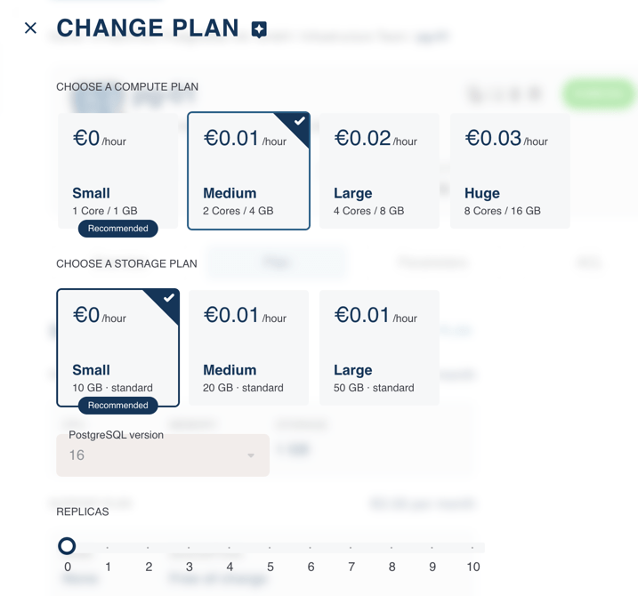This screenshot has height=596, width=638.
Task: Select the Small compute plan card
Action: [x=117, y=169]
